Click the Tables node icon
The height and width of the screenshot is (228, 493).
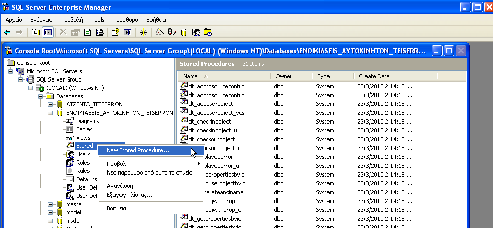coord(70,129)
